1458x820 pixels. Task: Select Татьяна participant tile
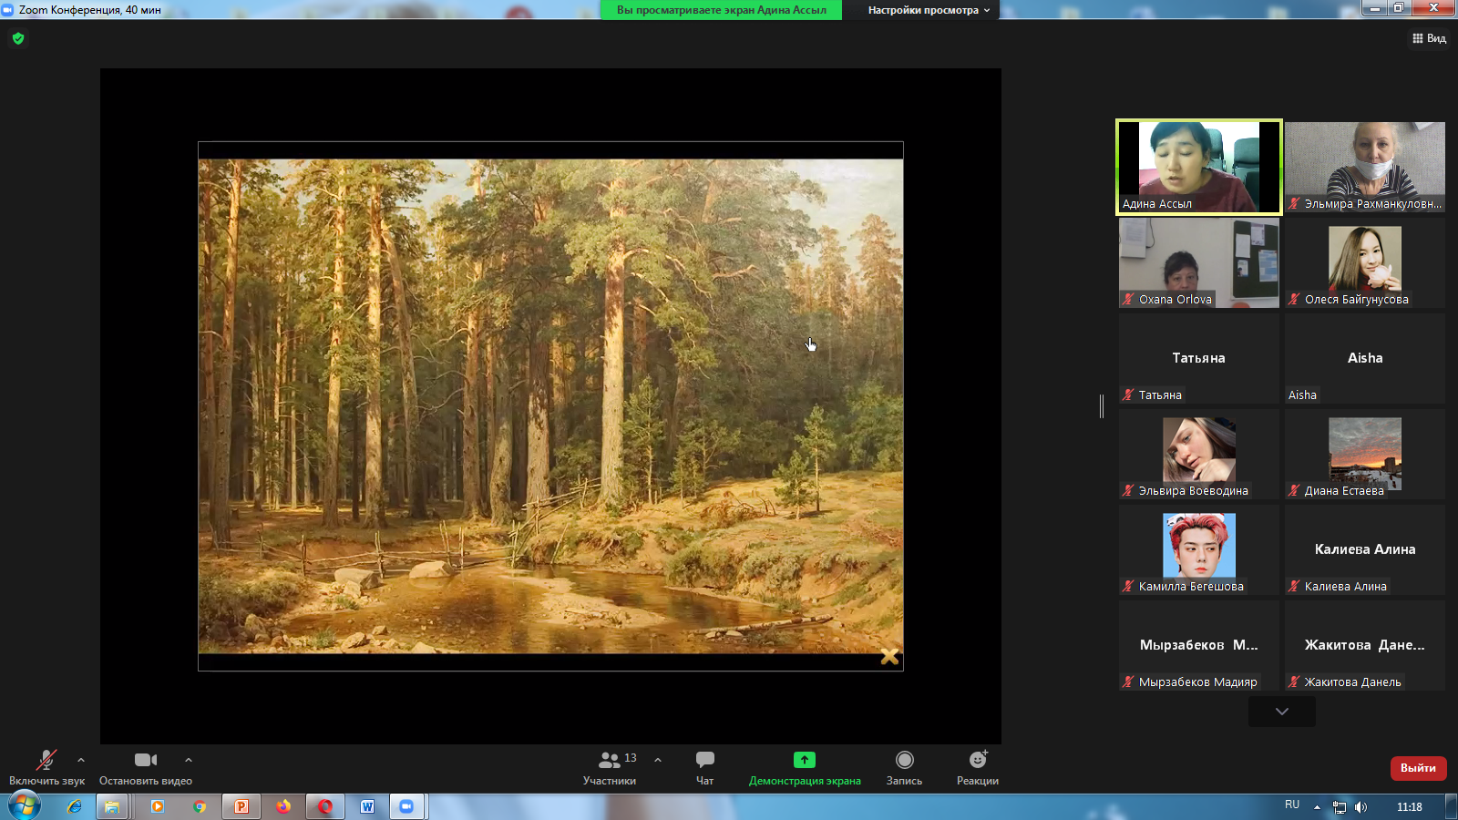[x=1199, y=358]
